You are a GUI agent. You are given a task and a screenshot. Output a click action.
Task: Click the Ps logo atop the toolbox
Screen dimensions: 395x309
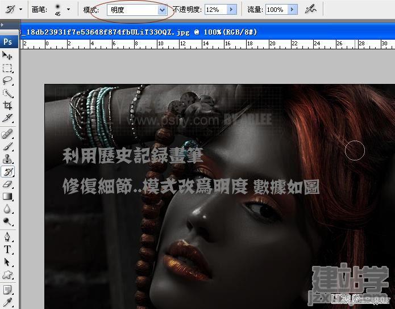9,41
